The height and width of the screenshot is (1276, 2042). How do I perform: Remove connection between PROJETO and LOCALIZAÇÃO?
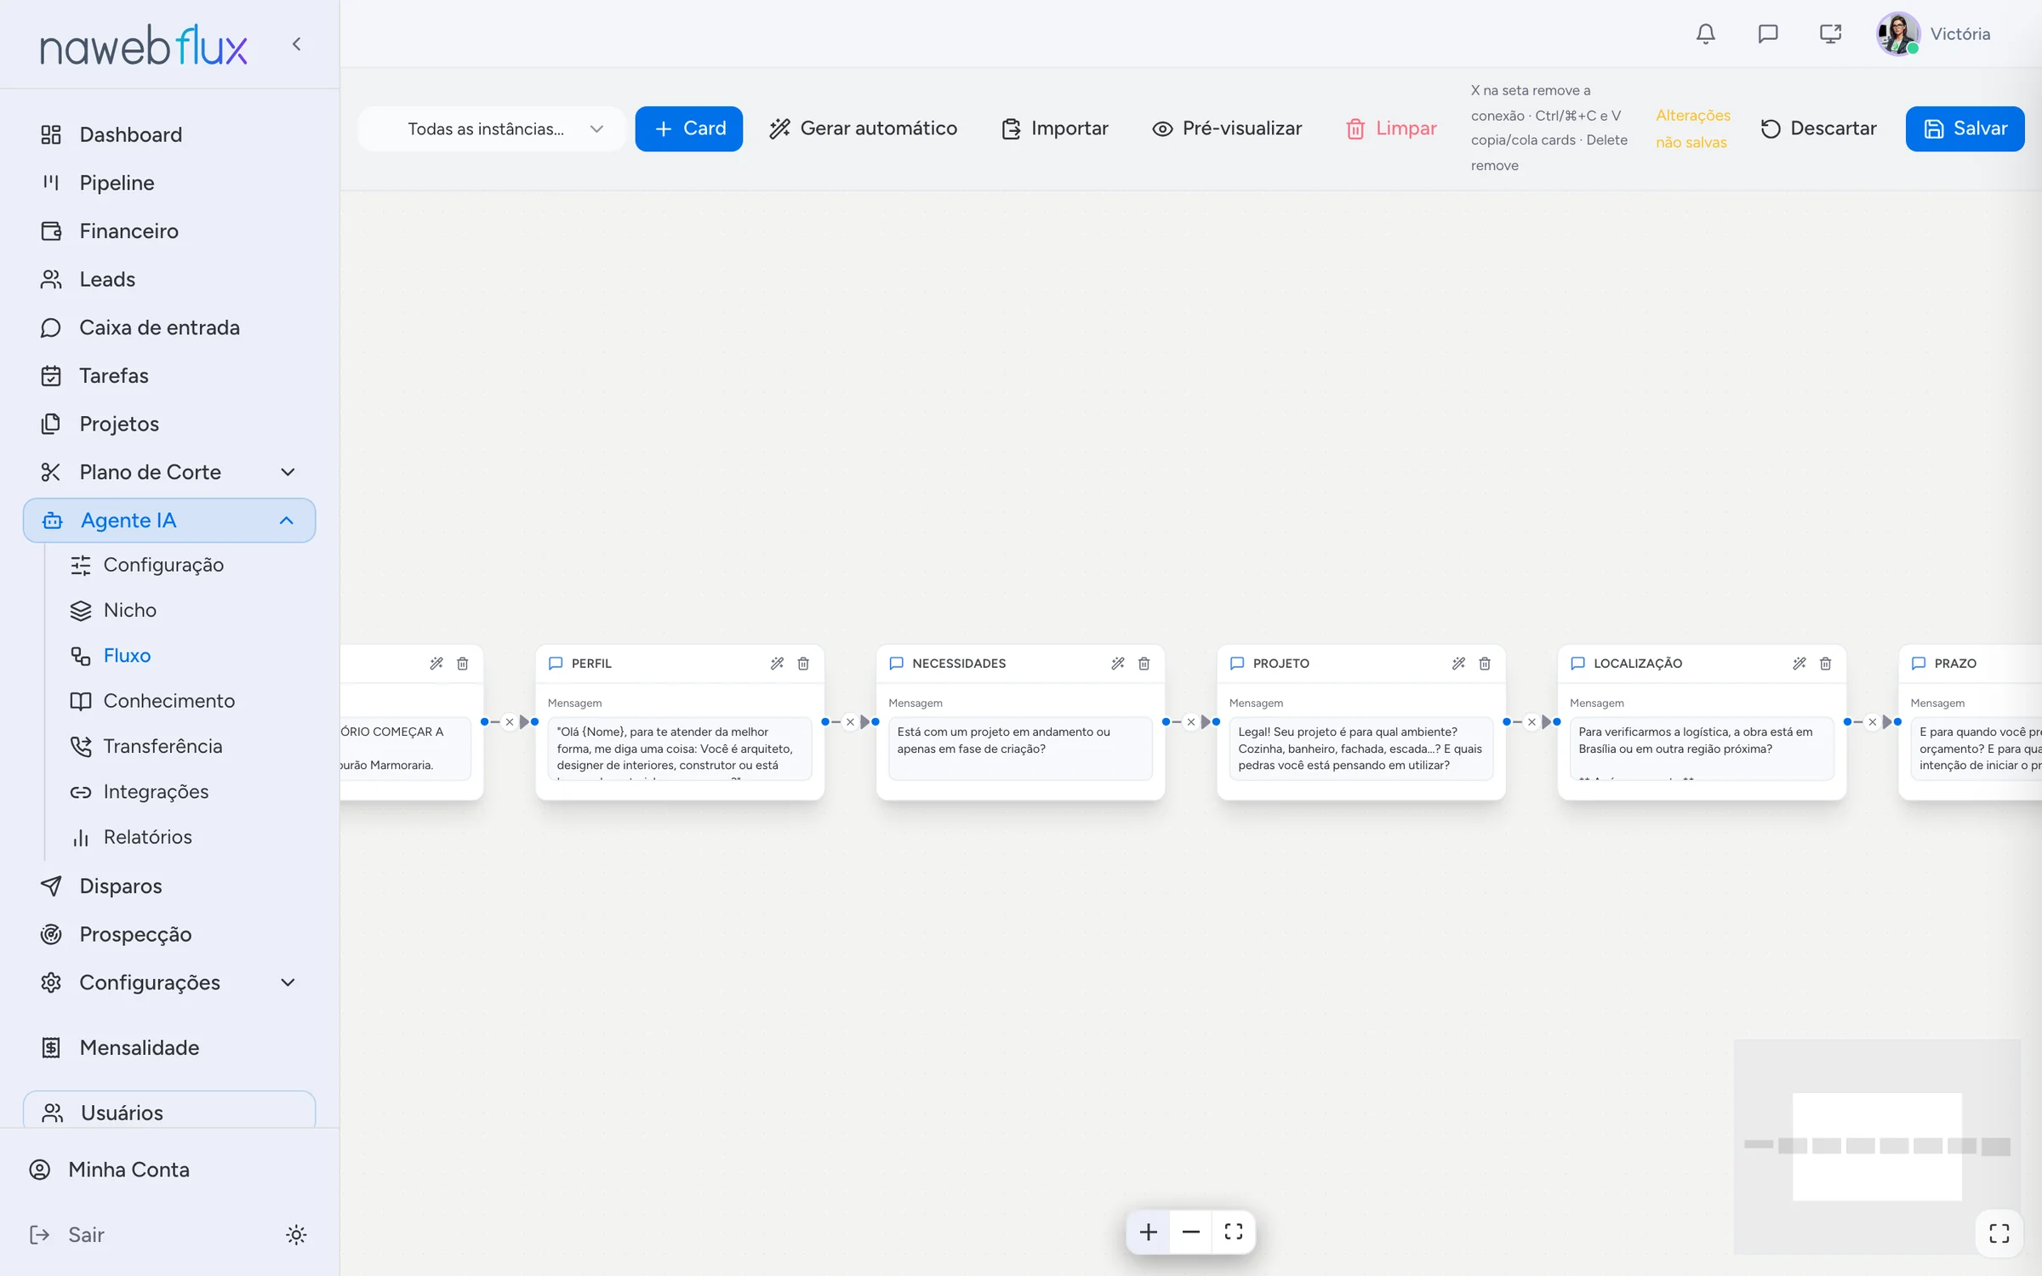1531,722
